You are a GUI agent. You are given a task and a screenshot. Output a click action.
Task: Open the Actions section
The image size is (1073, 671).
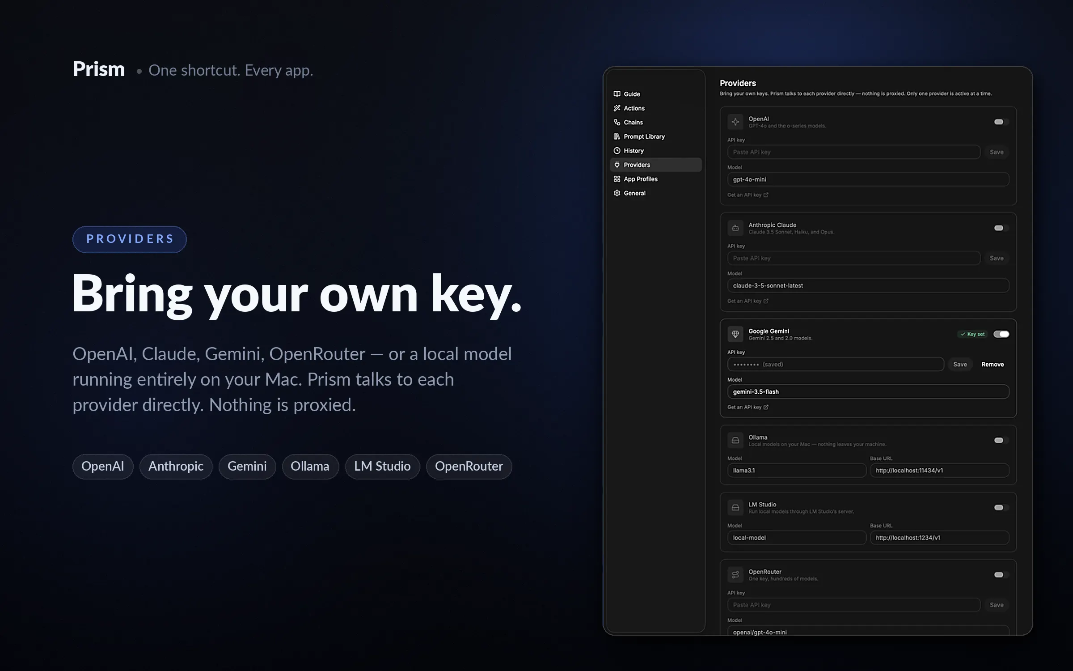point(656,108)
